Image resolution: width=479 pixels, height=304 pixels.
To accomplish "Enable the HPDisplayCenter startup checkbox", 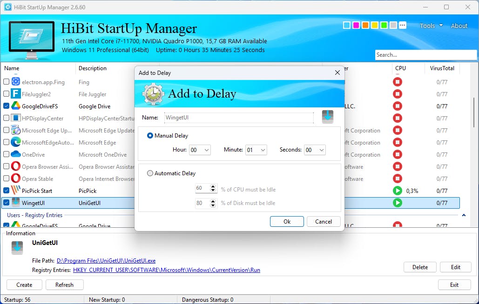I will (6, 118).
